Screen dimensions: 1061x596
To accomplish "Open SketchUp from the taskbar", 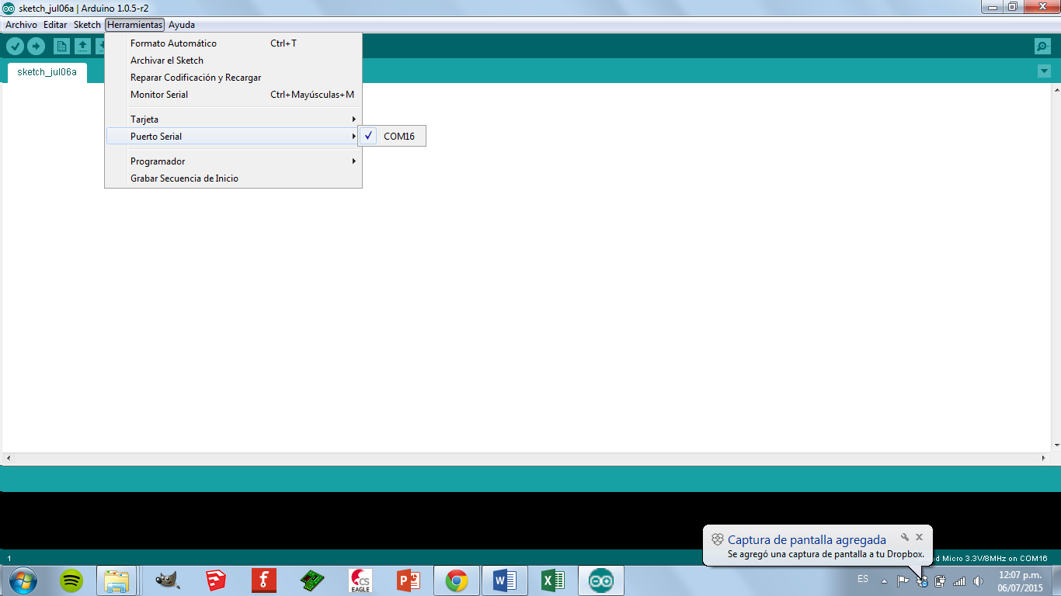I will 216,580.
